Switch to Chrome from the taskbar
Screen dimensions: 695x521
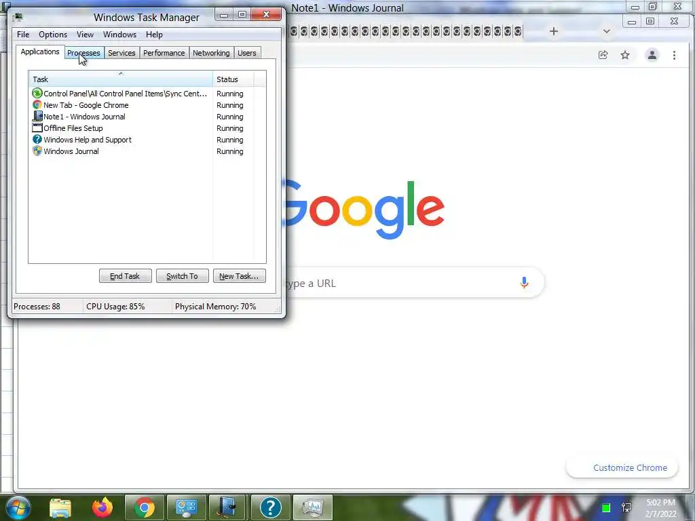[144, 507]
